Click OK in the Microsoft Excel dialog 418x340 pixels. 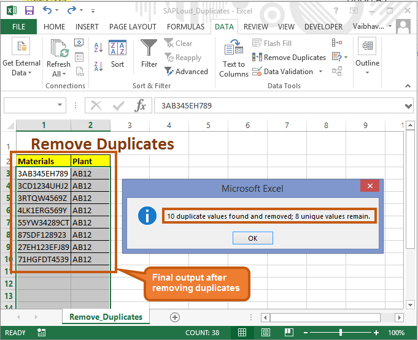253,238
